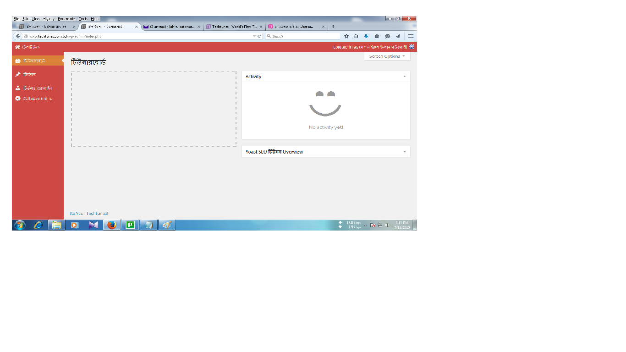Viewport: 626px width, 352px height.
Task: Bookmark this page with the star icon
Action: click(x=346, y=36)
